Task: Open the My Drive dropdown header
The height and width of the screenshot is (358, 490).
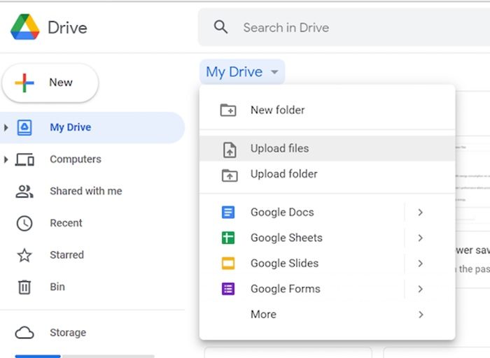Action: [242, 72]
